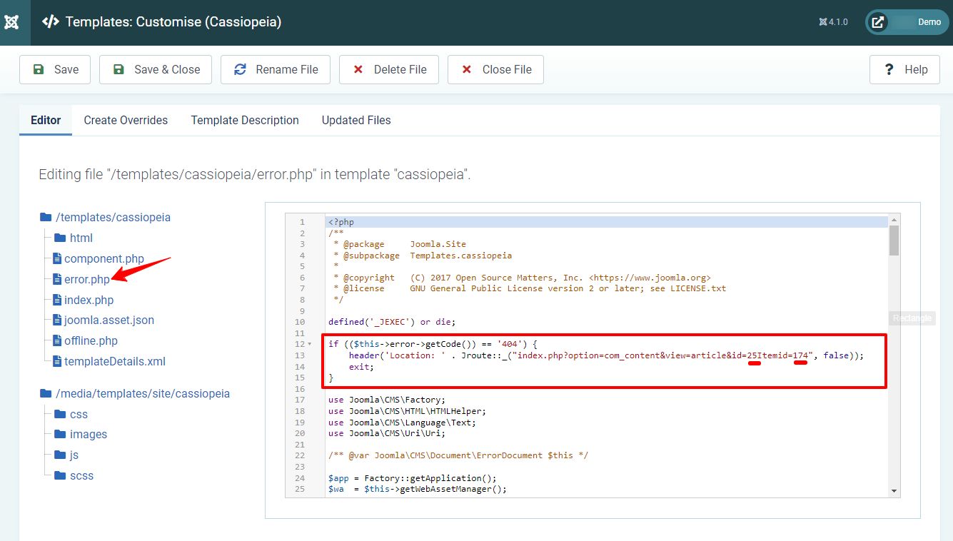The width and height of the screenshot is (953, 541).
Task: Expand the images folder
Action: point(89,434)
